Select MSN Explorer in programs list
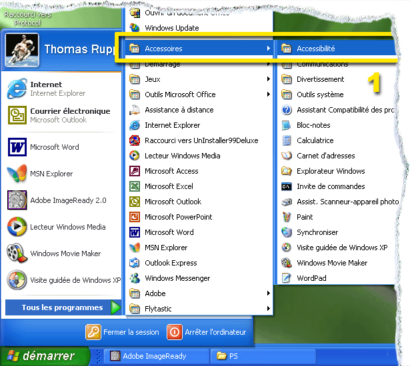410x366 pixels. 199,248
